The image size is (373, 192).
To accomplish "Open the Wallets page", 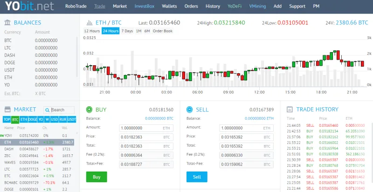I will 169,6.
